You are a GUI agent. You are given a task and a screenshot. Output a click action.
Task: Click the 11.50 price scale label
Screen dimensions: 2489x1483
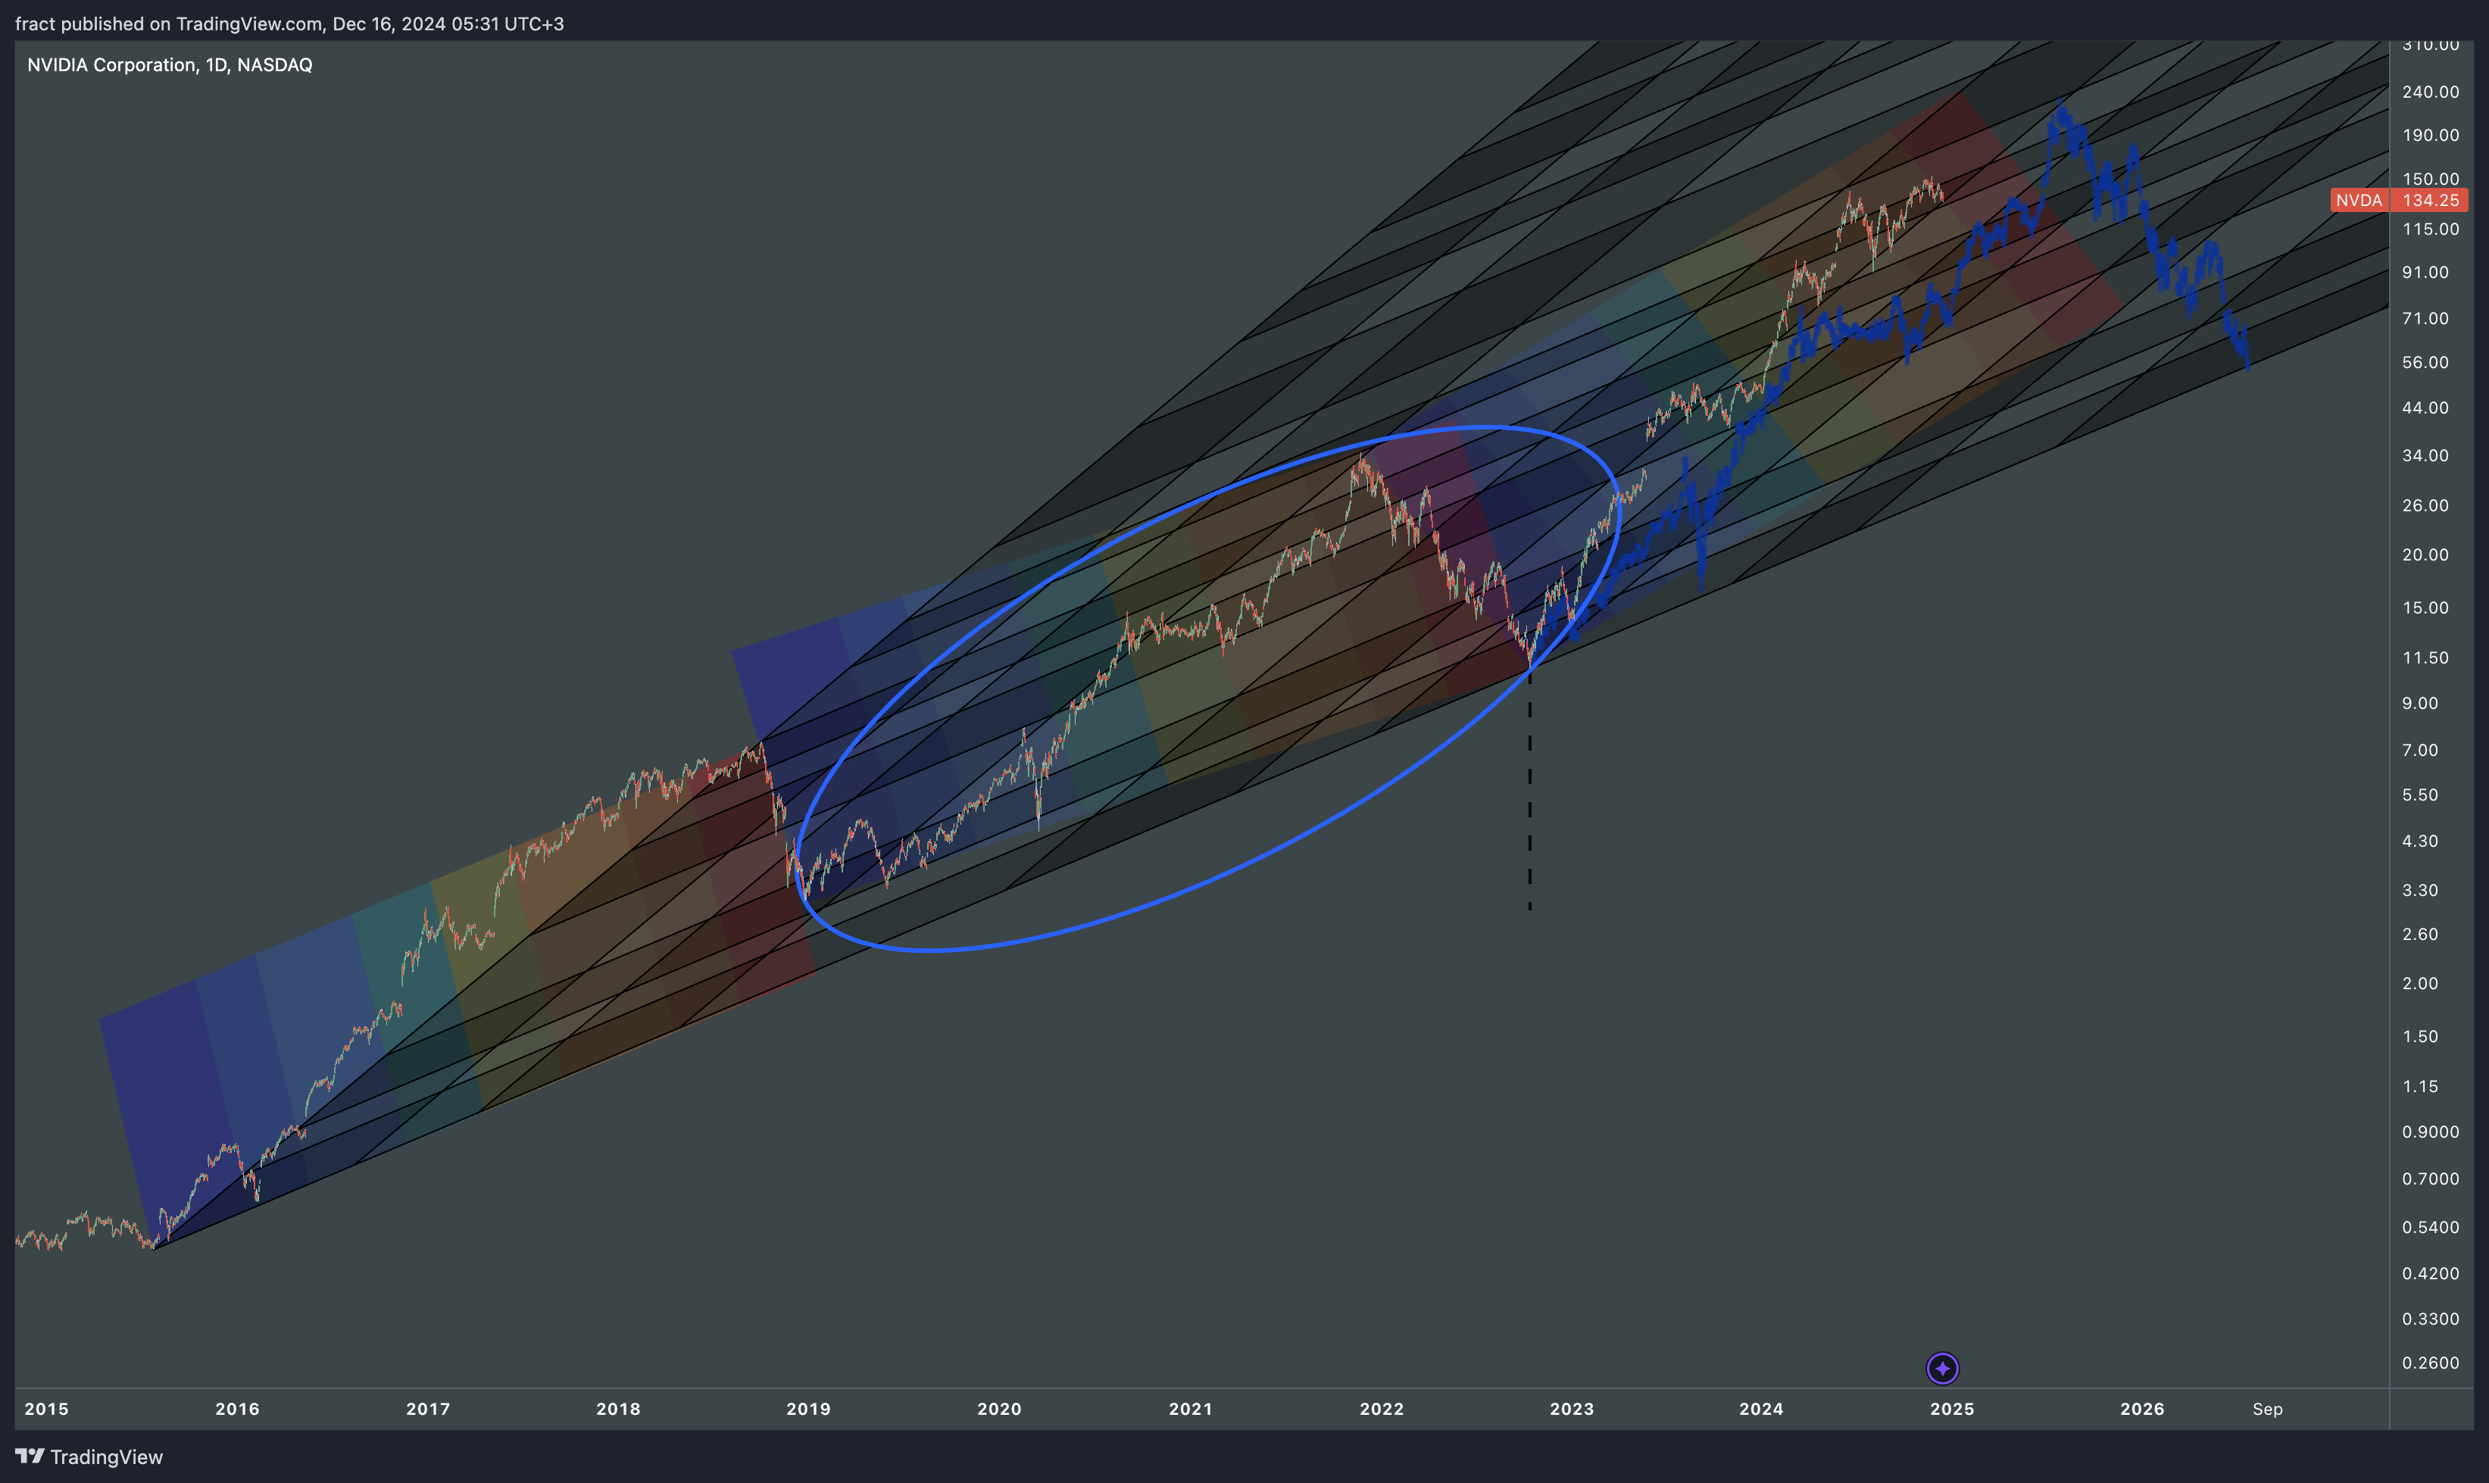(2426, 657)
